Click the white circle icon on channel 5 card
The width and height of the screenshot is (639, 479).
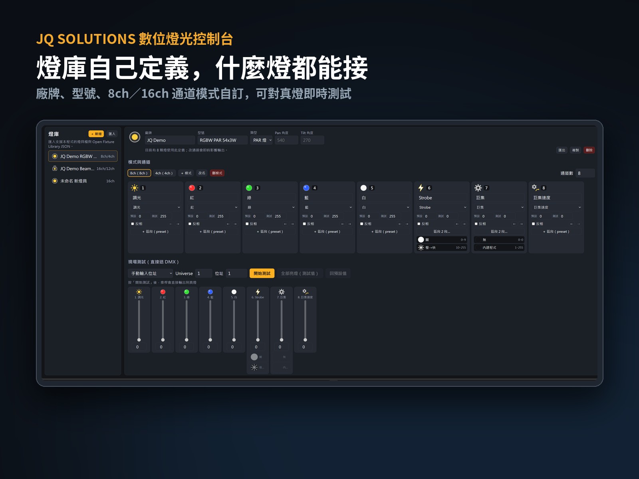pyautogui.click(x=363, y=188)
